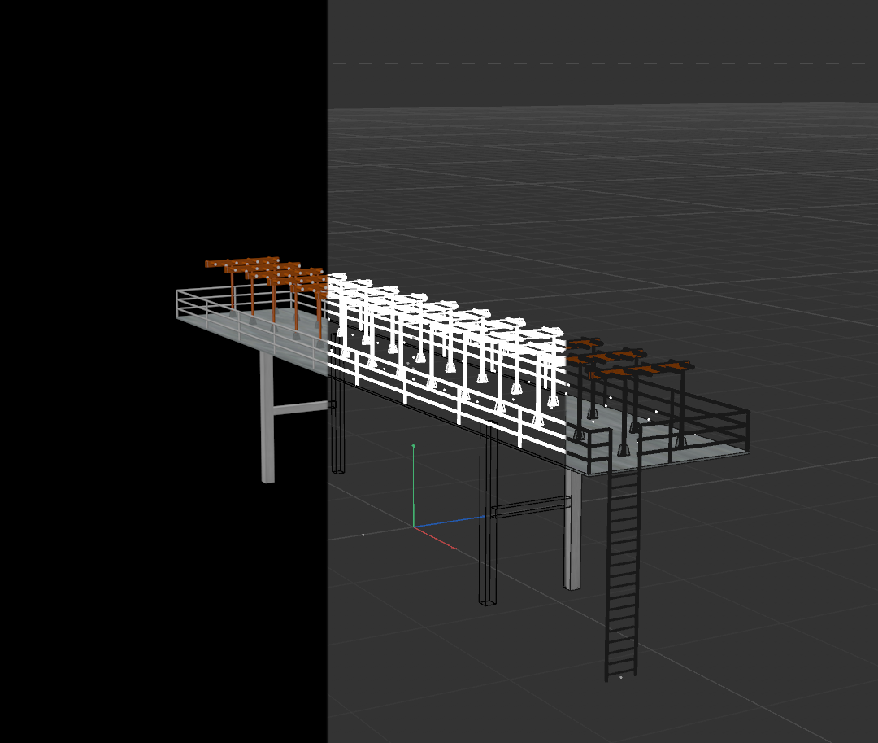878x743 pixels.
Task: Select the wireframe horizontal brace near gizmo
Action: (x=531, y=506)
